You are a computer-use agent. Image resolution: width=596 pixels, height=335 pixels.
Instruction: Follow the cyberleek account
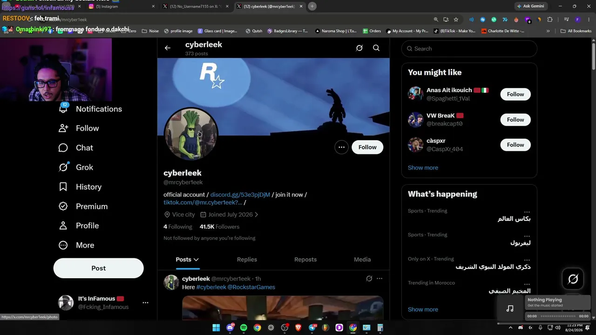click(367, 147)
